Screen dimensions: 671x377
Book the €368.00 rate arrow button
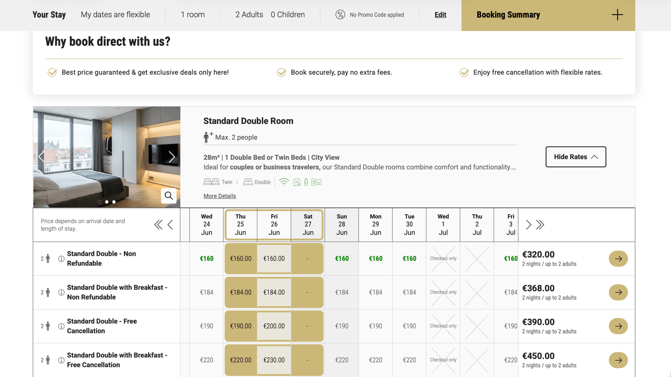[618, 292]
